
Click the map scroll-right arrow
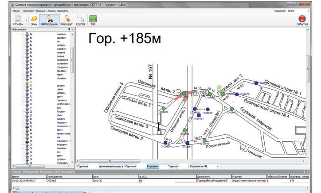click(304, 161)
